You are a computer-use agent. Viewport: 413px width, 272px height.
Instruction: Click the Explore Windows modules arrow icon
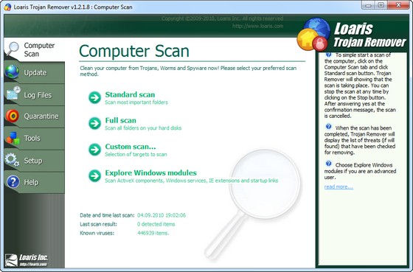(x=94, y=176)
